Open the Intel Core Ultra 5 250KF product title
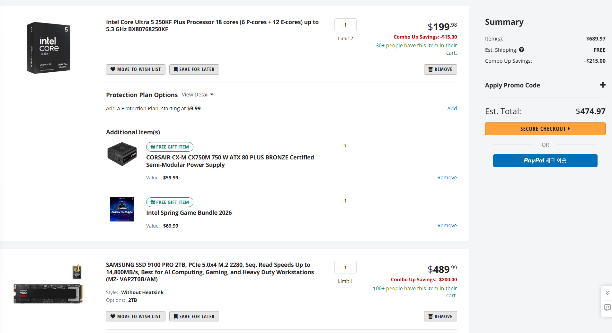The height and width of the screenshot is (333, 612). 212,25
